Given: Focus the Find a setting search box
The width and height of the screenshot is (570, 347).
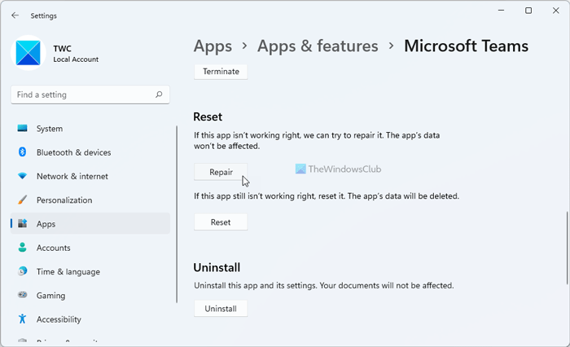Looking at the screenshot, I should (x=81, y=94).
